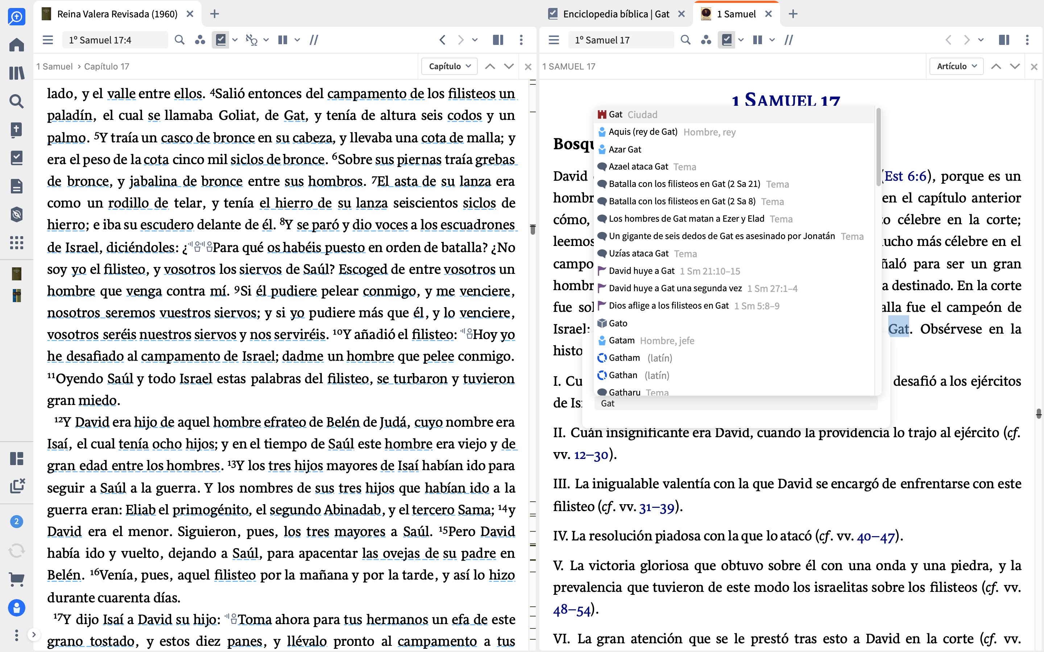1044x652 pixels.
Task: Select the 1 Samuel tab
Action: coord(736,14)
